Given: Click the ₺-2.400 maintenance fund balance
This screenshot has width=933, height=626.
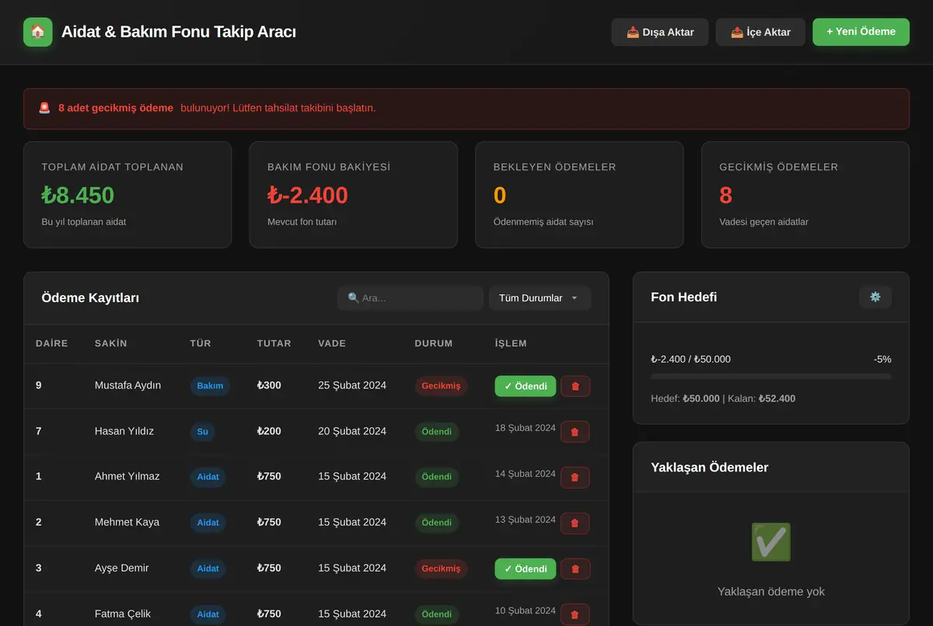Looking at the screenshot, I should (x=308, y=195).
